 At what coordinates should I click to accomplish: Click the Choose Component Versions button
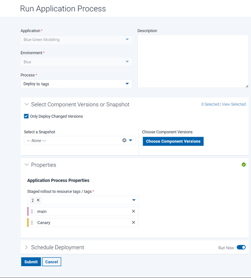click(173, 141)
